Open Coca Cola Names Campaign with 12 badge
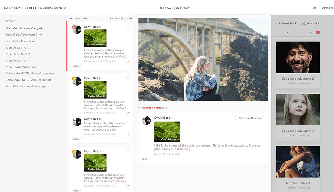 25,28
